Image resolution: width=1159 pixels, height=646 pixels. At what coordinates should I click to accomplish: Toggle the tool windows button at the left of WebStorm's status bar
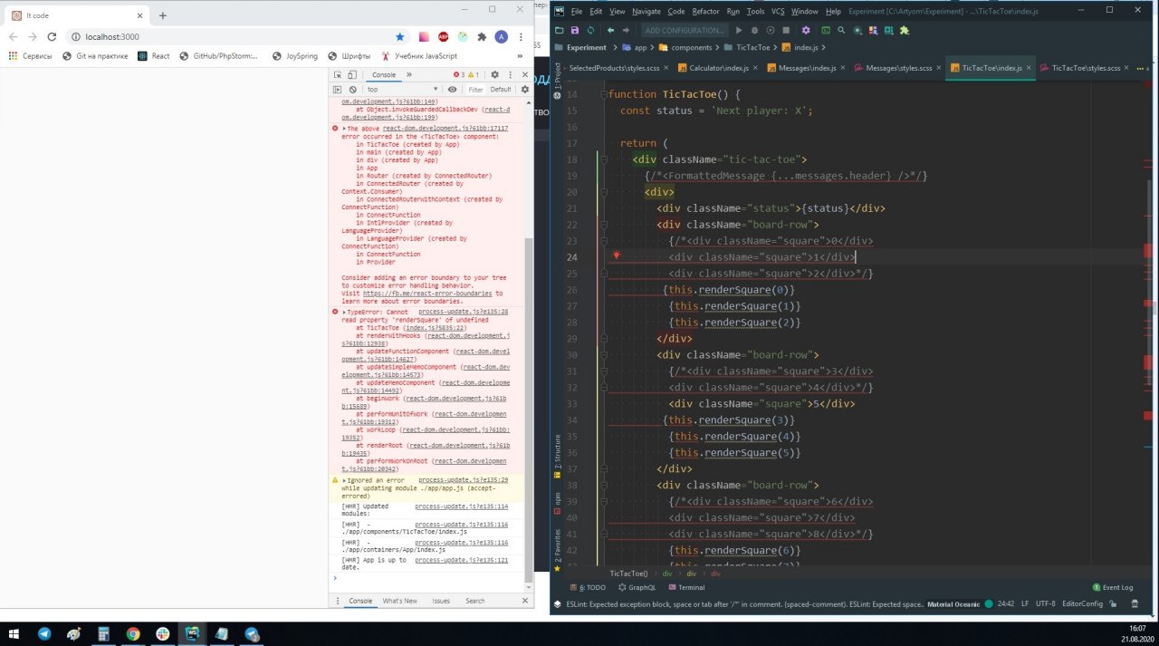click(557, 603)
